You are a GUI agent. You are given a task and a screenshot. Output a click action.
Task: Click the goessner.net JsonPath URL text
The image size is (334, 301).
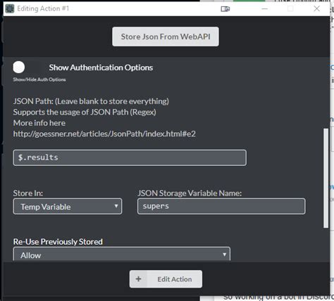(104, 134)
